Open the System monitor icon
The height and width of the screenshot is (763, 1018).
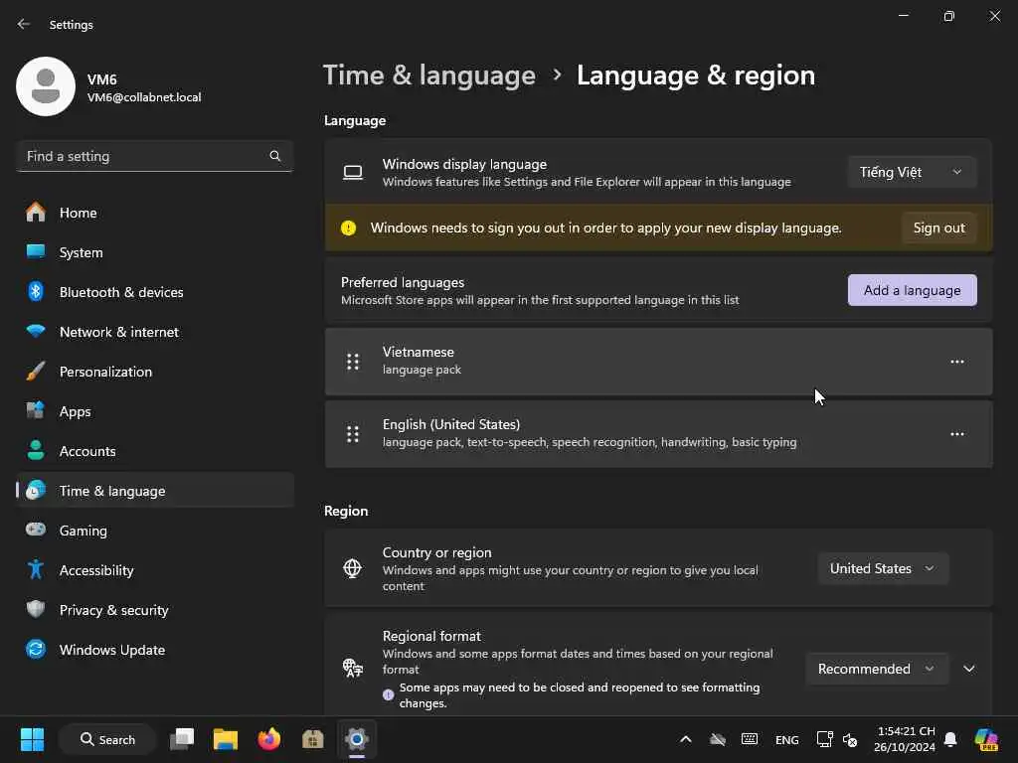pos(36,251)
